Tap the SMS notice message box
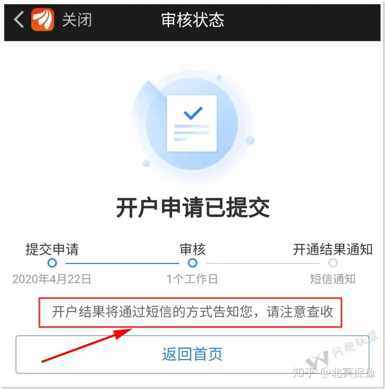 pyautogui.click(x=190, y=313)
